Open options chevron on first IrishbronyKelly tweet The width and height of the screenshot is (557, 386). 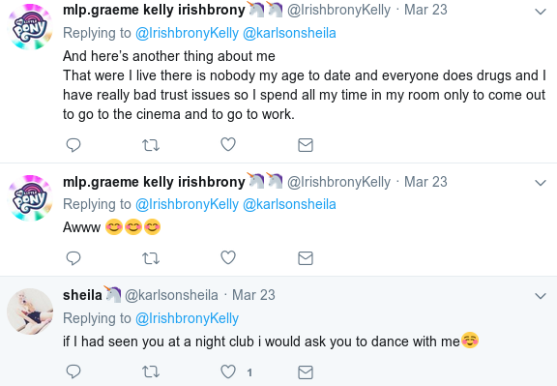[x=541, y=12]
